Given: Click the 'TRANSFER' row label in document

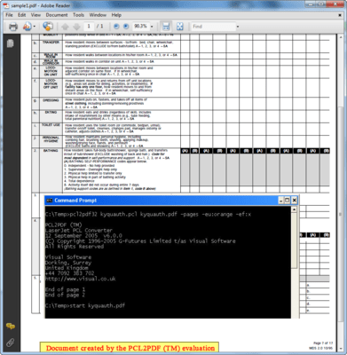Looking at the screenshot, I should click(x=51, y=43).
